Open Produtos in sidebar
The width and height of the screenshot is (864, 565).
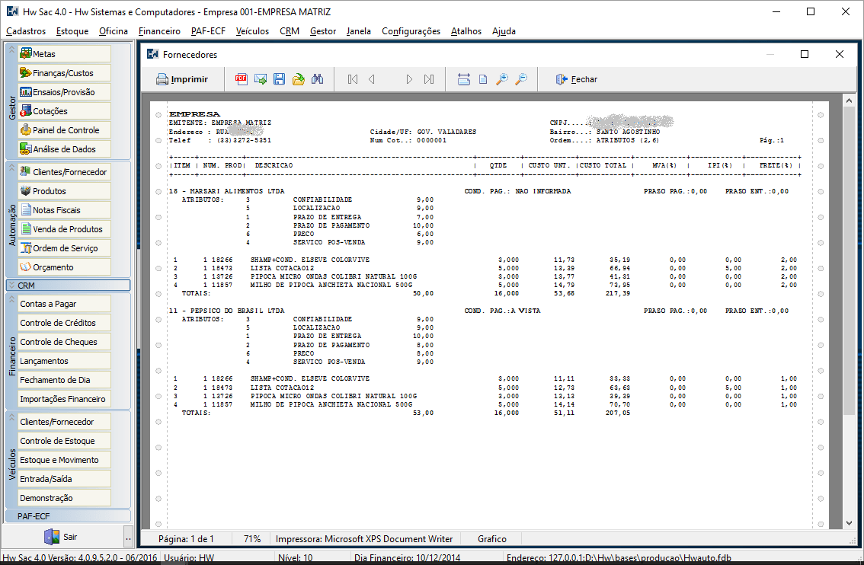[x=65, y=191]
